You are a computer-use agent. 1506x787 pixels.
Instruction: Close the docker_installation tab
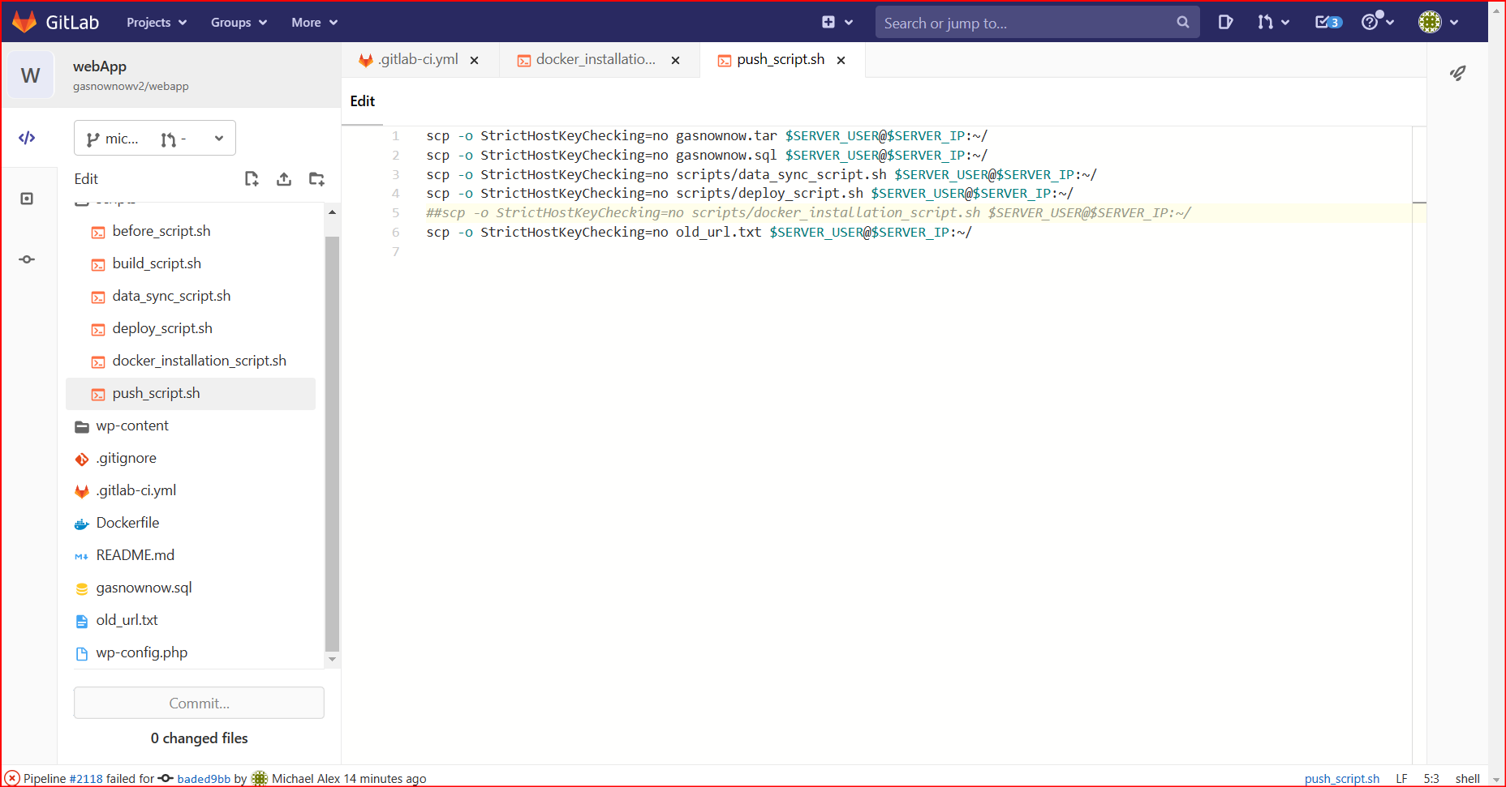point(675,60)
